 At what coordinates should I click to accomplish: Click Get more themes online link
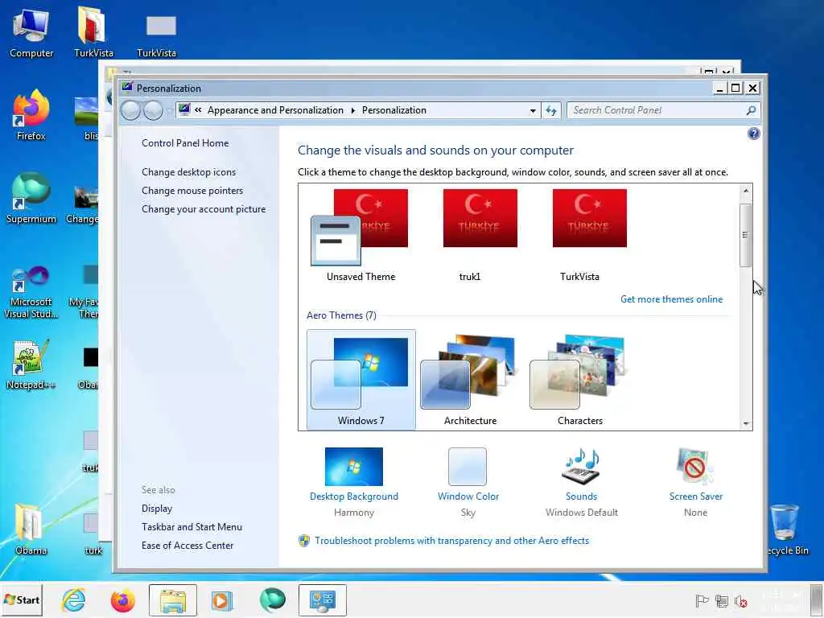coord(671,299)
